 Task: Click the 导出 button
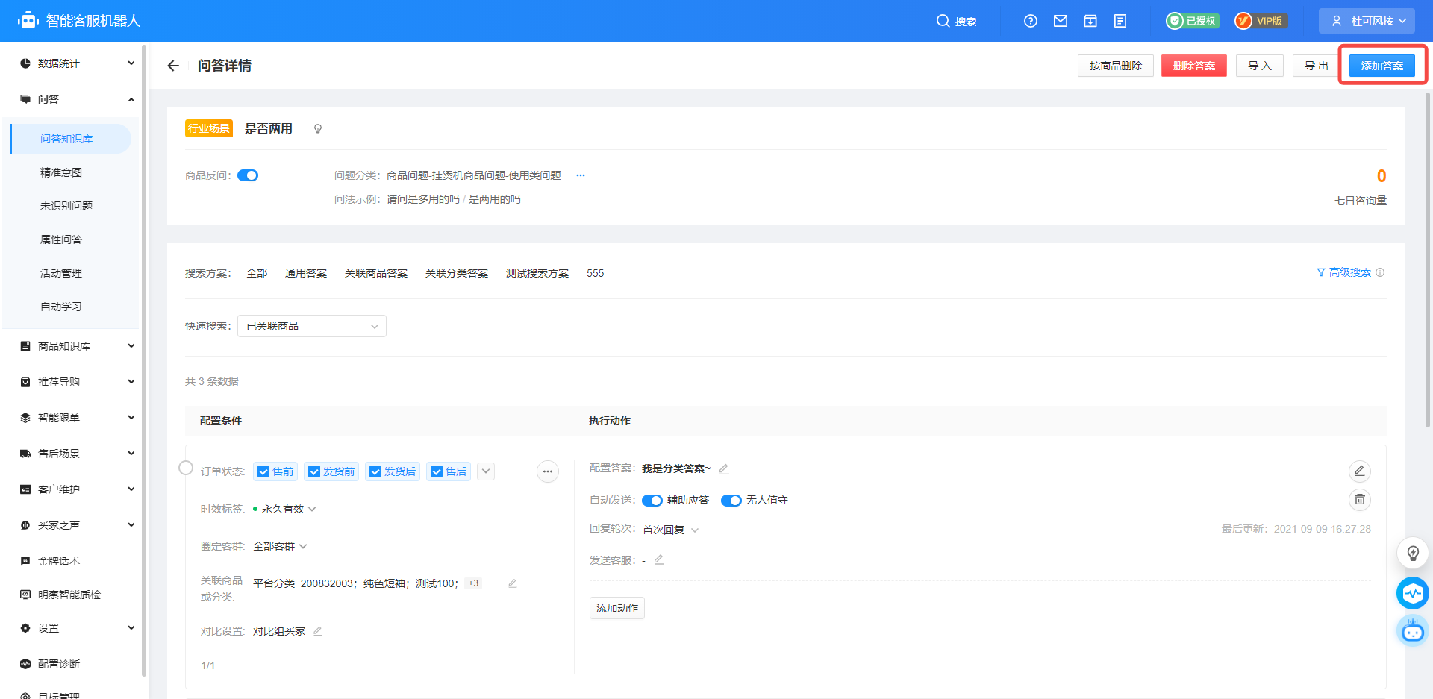point(1317,66)
